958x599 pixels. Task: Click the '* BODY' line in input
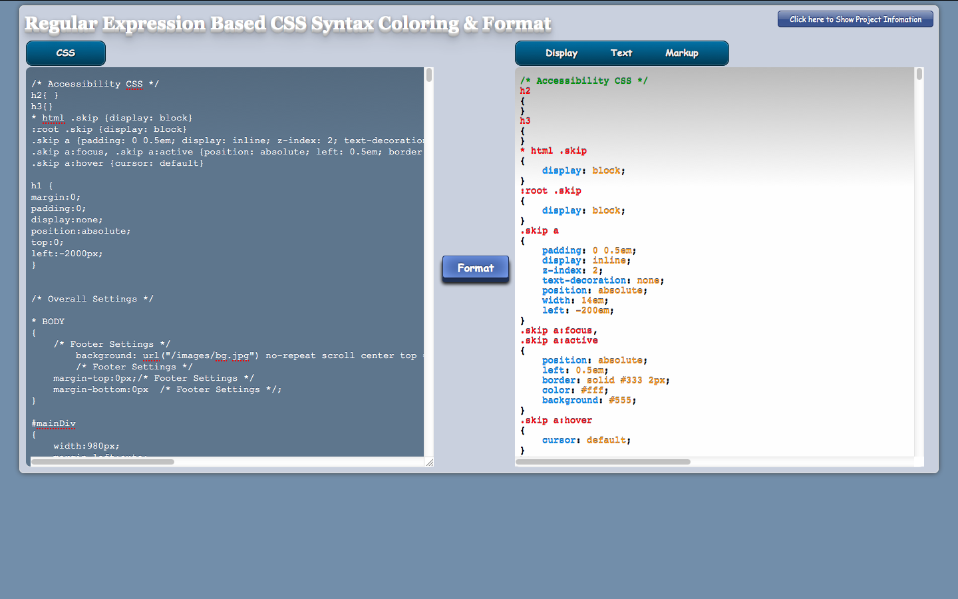(48, 321)
